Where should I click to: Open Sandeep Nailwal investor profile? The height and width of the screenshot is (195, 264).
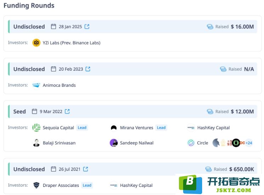(x=136, y=143)
